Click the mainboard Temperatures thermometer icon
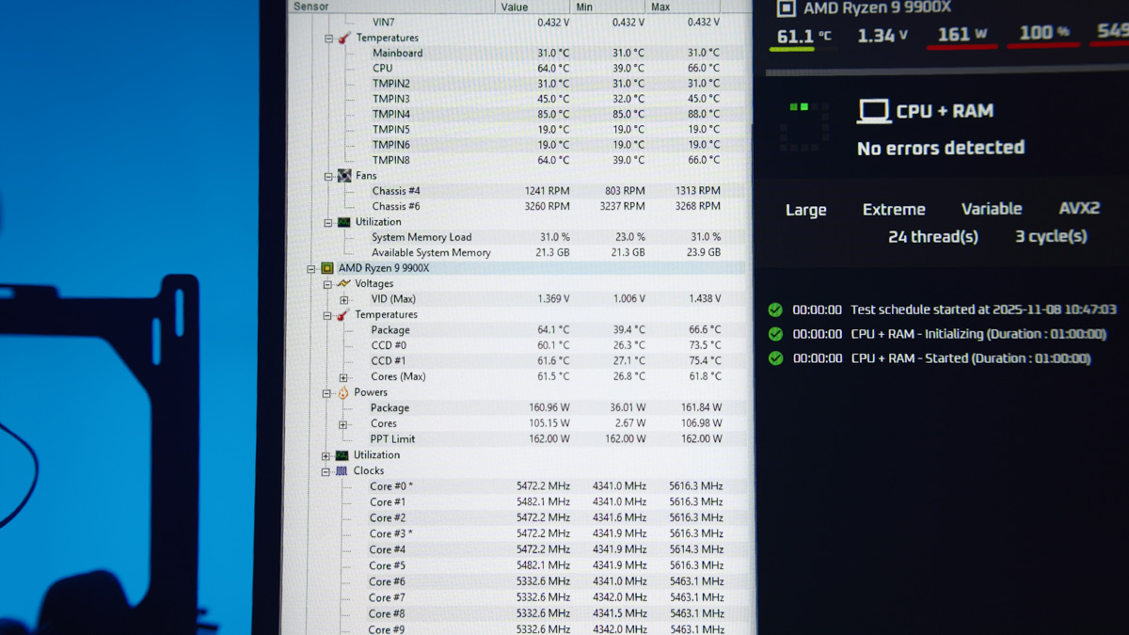This screenshot has height=635, width=1129. (344, 38)
